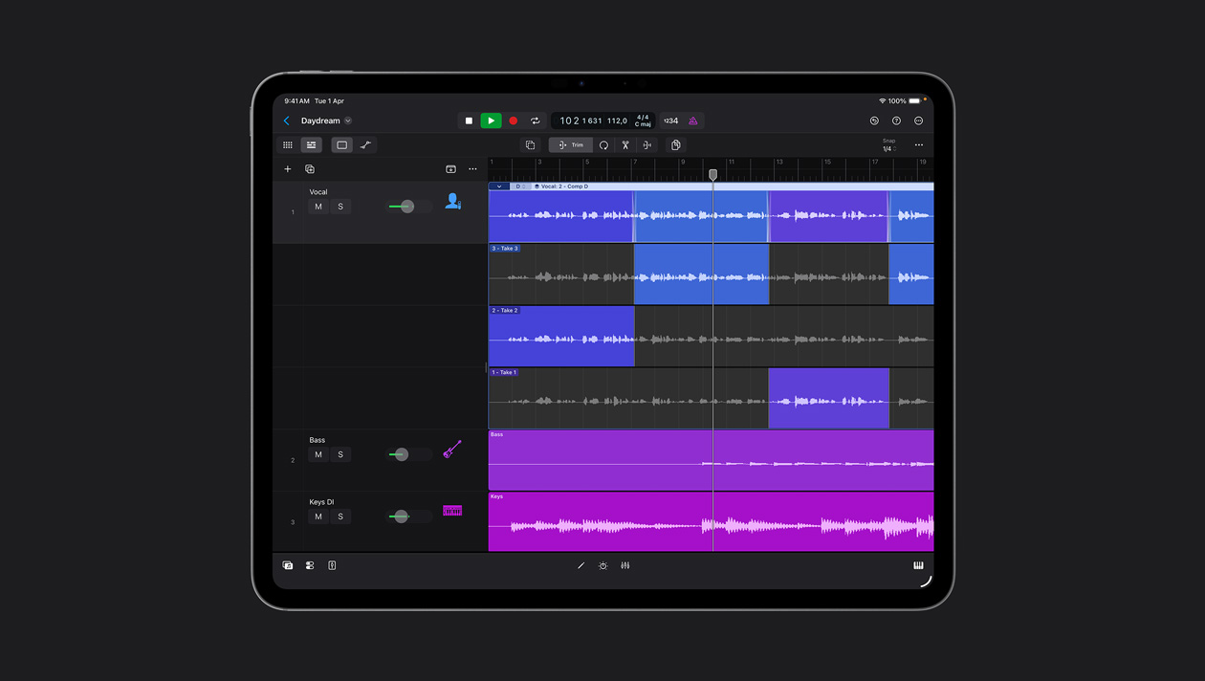The width and height of the screenshot is (1205, 681).
Task: Open the track header more options menu
Action: 472,168
